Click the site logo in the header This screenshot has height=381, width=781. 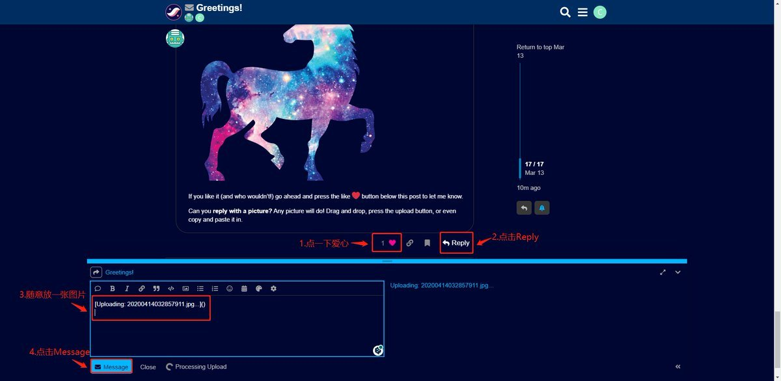pyautogui.click(x=174, y=12)
